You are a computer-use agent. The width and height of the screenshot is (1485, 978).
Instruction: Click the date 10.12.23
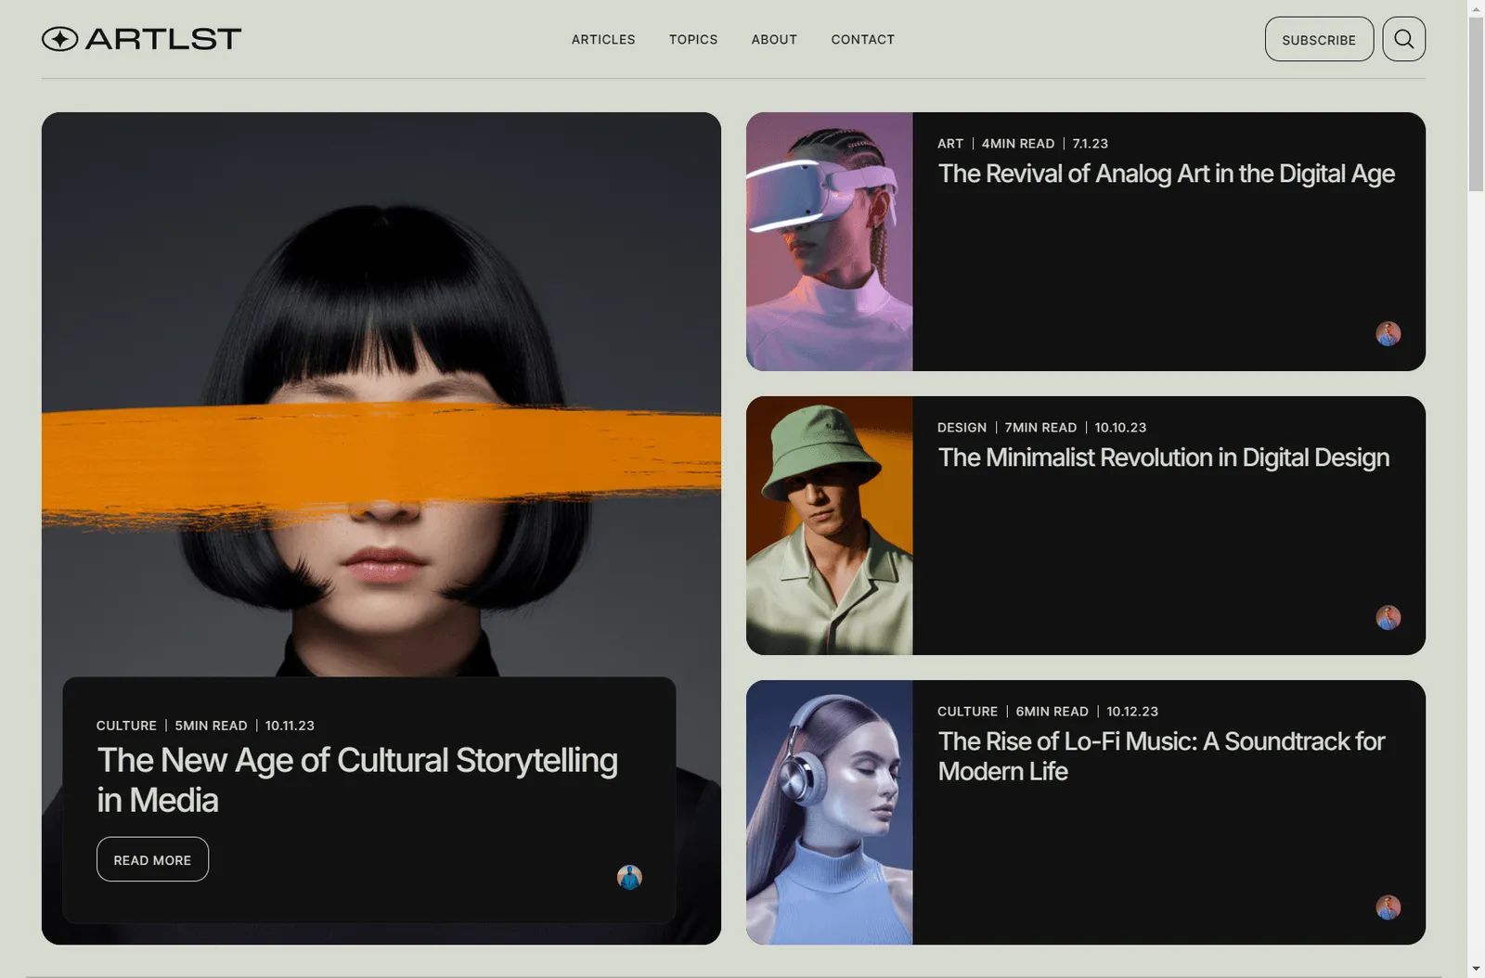(1132, 712)
